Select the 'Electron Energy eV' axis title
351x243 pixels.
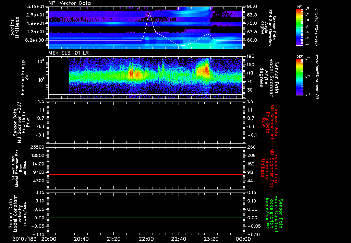pos(25,77)
